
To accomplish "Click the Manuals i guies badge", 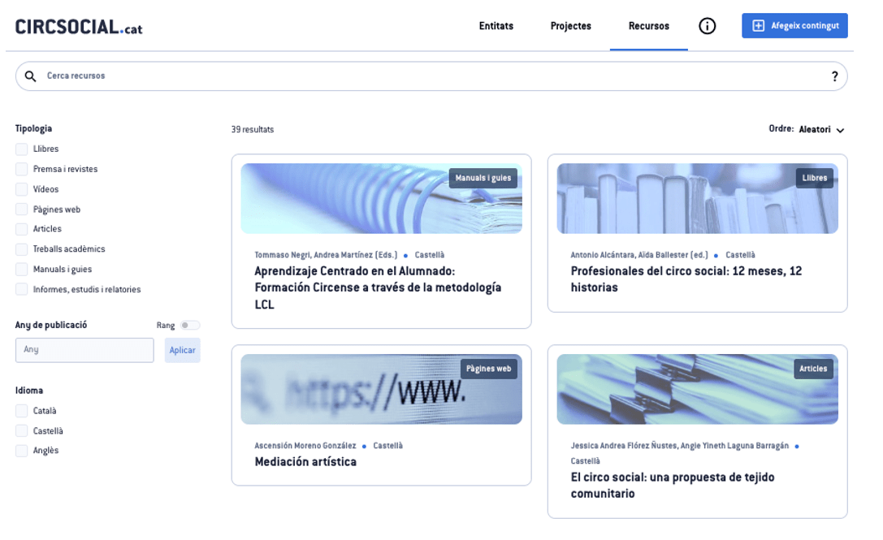I will coord(483,178).
